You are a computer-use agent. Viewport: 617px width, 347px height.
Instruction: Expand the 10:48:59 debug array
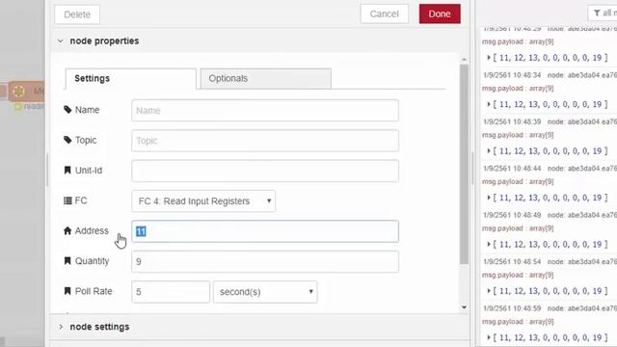coord(489,337)
